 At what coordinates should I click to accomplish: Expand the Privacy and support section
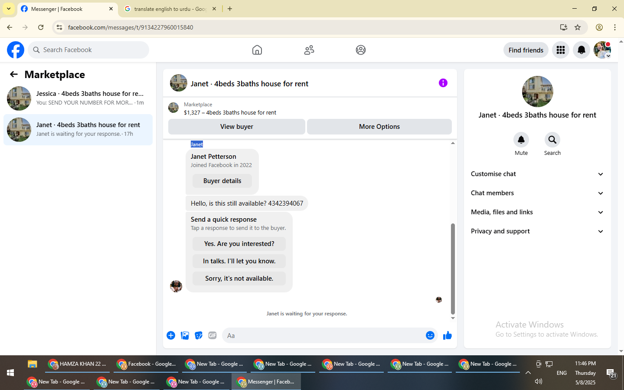(x=537, y=231)
